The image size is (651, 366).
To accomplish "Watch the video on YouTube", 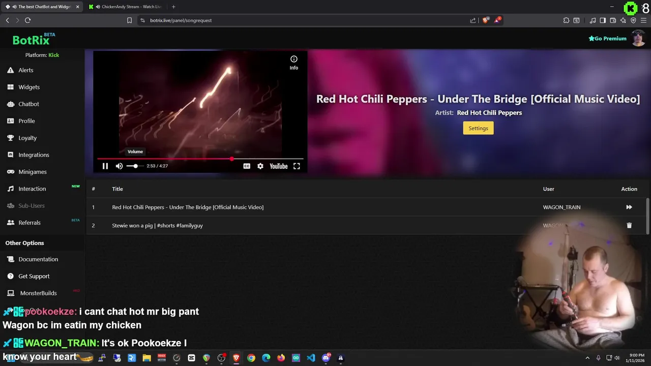I will [278, 166].
